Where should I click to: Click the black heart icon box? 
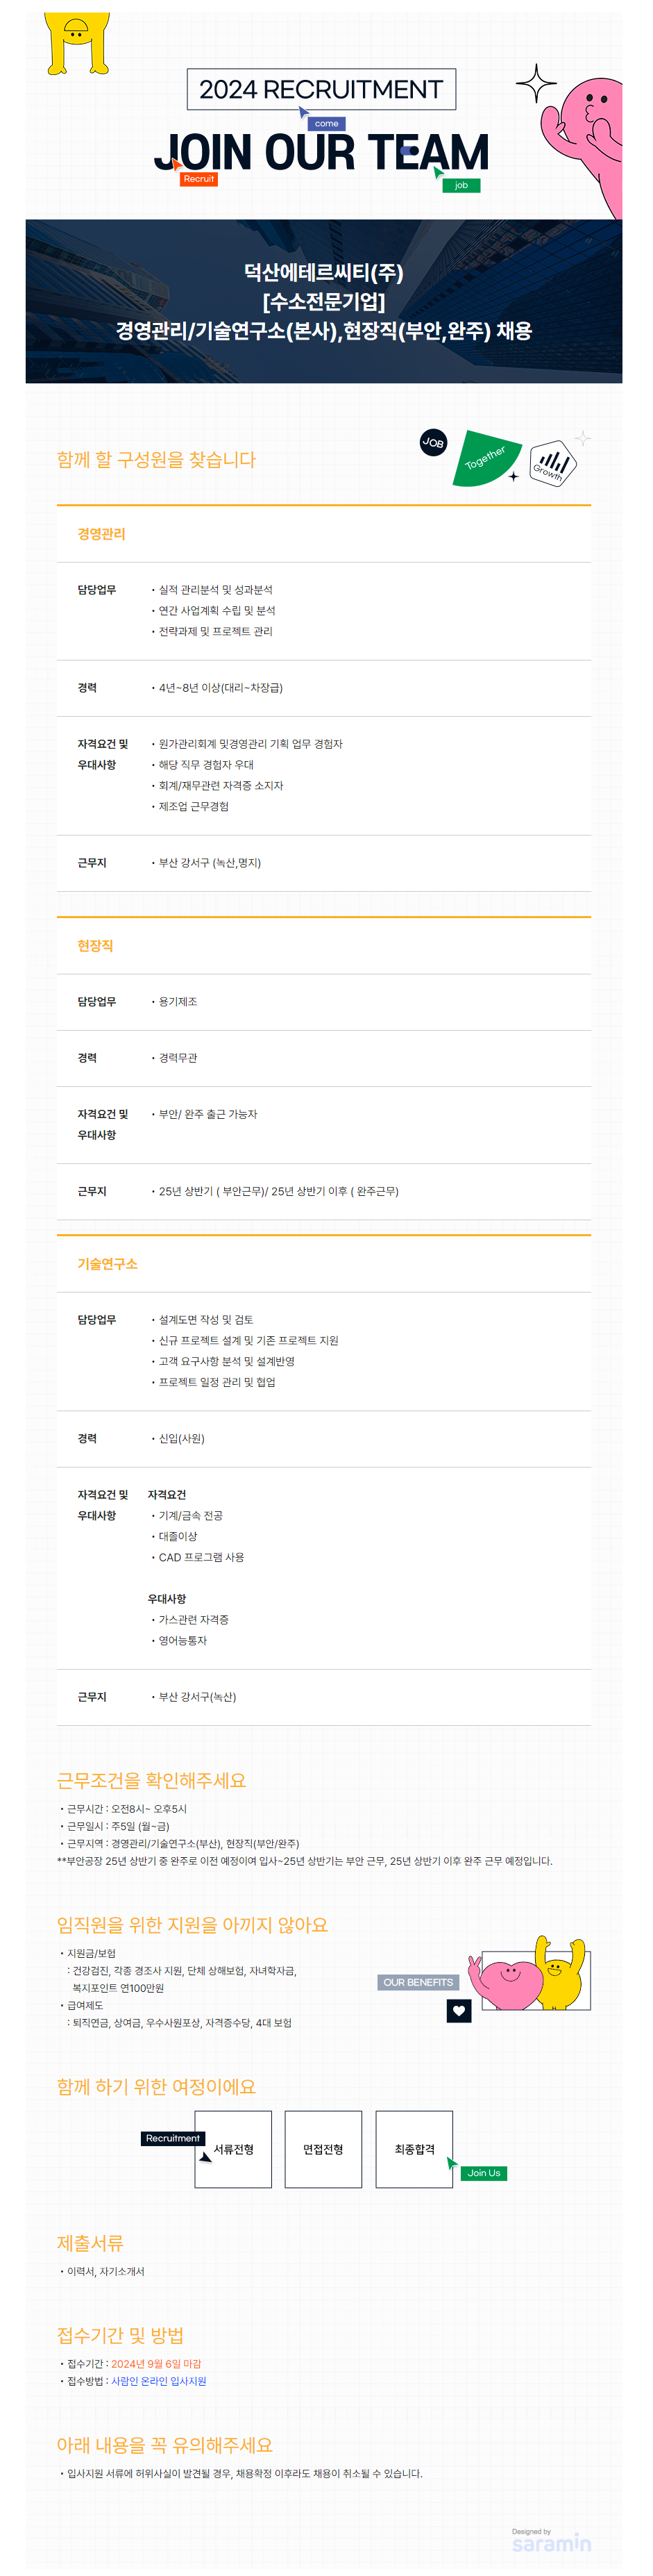[x=458, y=2010]
